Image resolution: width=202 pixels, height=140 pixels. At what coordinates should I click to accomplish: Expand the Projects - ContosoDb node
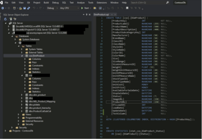tap(5, 131)
